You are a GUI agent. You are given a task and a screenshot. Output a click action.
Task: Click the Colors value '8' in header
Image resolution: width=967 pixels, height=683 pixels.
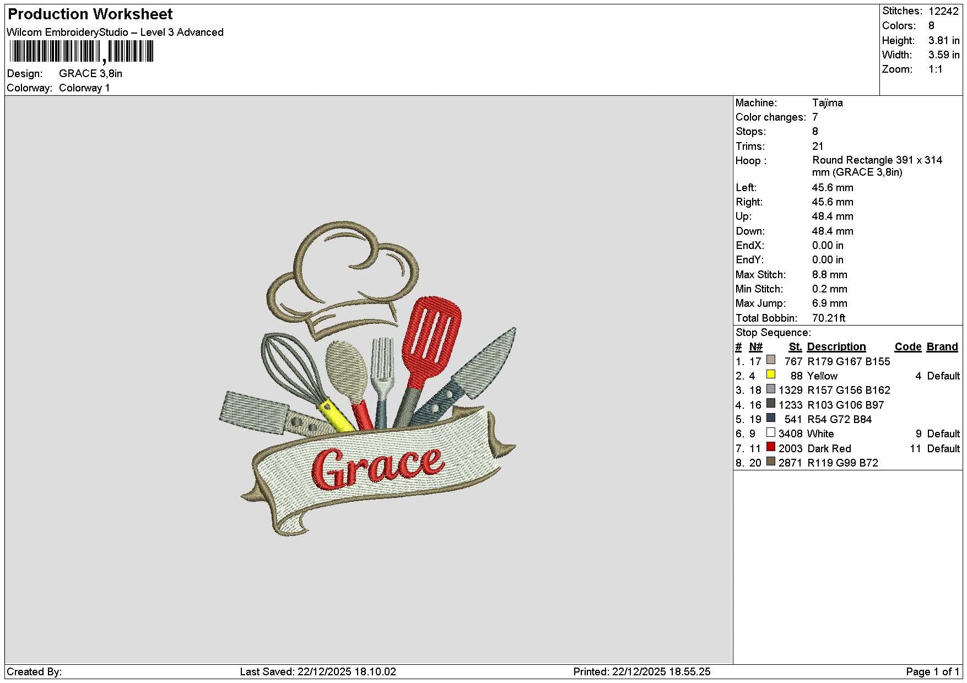pyautogui.click(x=931, y=26)
